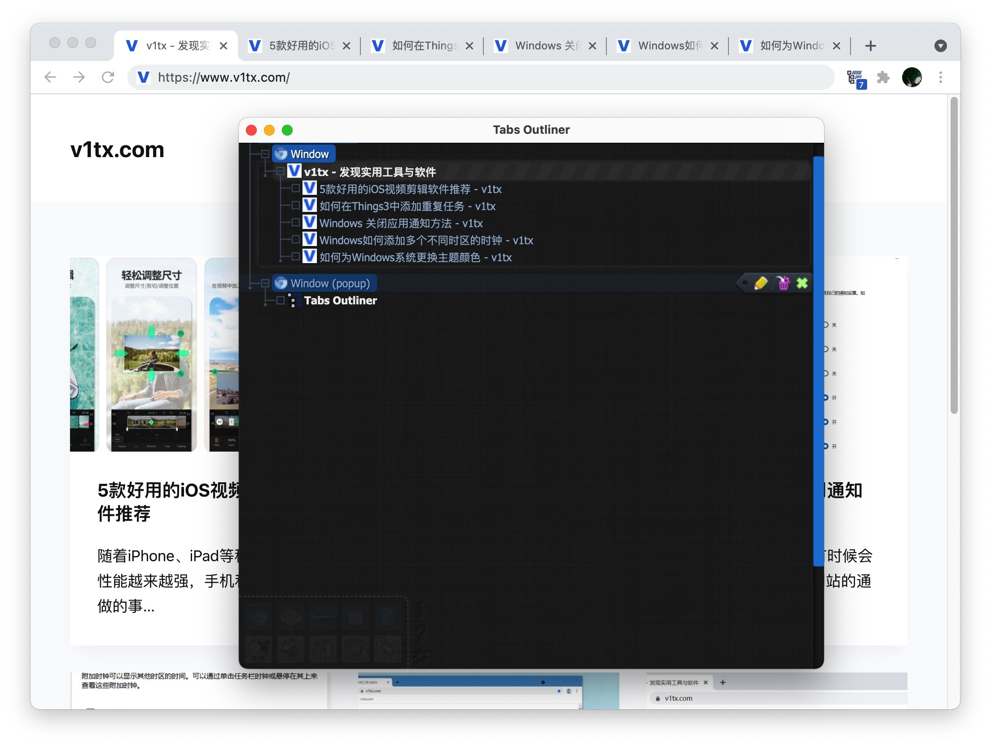Click the address bar URL field
The height and width of the screenshot is (747, 991).
point(449,78)
